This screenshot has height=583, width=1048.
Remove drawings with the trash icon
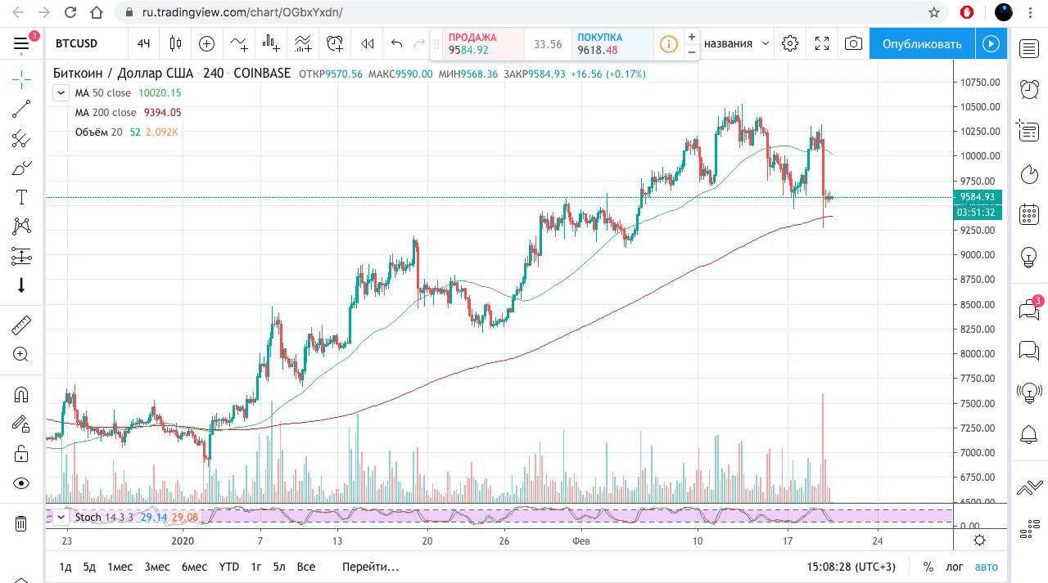tap(21, 523)
